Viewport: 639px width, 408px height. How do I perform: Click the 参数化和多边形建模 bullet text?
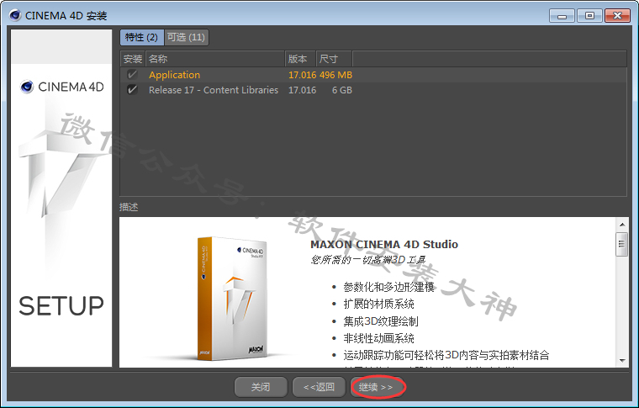tap(388, 288)
